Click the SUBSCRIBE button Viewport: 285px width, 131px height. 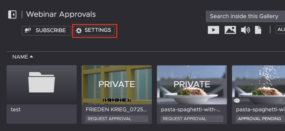coord(46,30)
